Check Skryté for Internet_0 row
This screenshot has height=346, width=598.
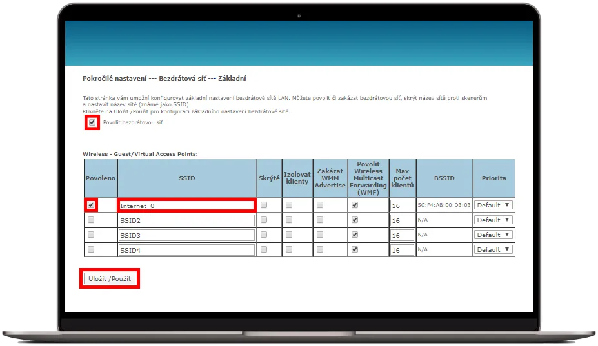pyautogui.click(x=263, y=205)
